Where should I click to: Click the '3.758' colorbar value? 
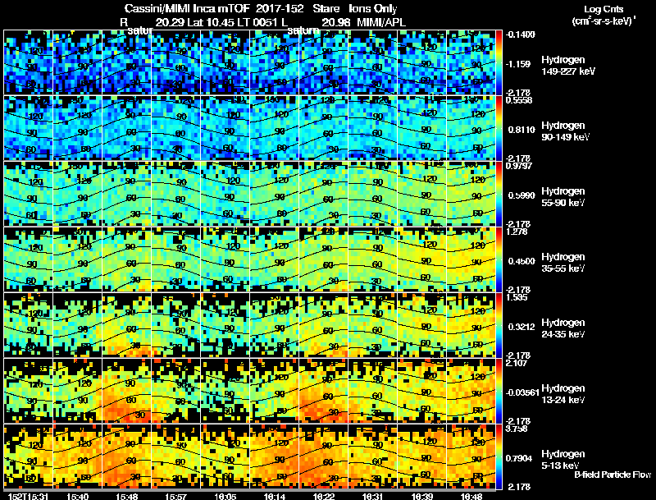(x=517, y=429)
